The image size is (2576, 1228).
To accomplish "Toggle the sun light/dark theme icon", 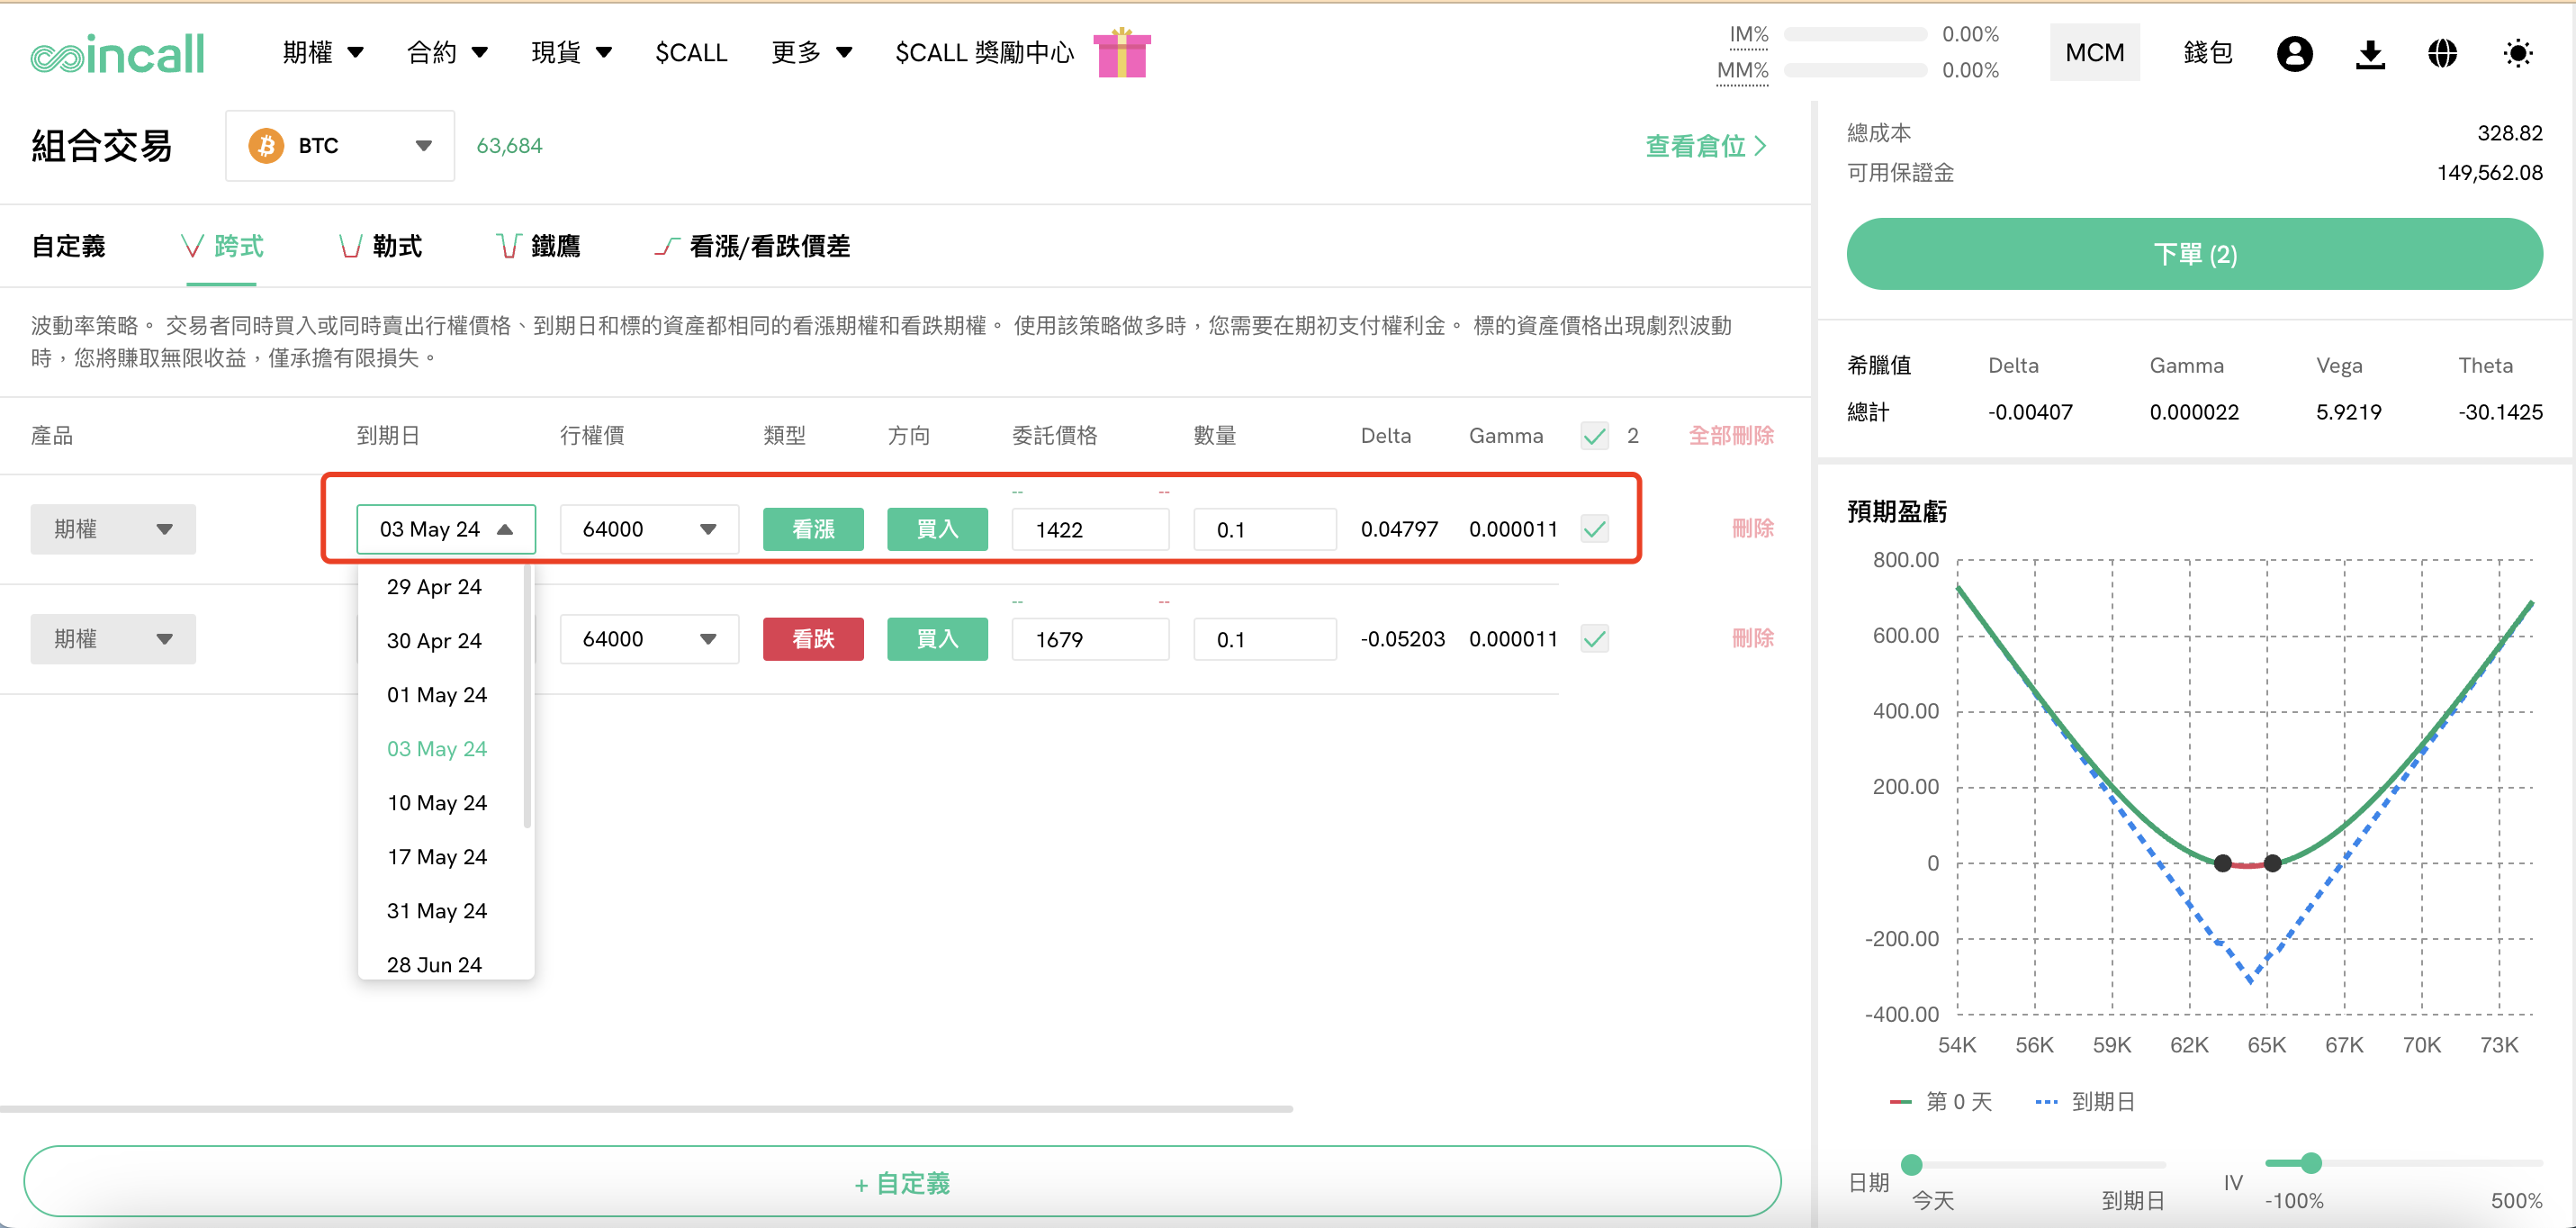I will click(x=2518, y=53).
